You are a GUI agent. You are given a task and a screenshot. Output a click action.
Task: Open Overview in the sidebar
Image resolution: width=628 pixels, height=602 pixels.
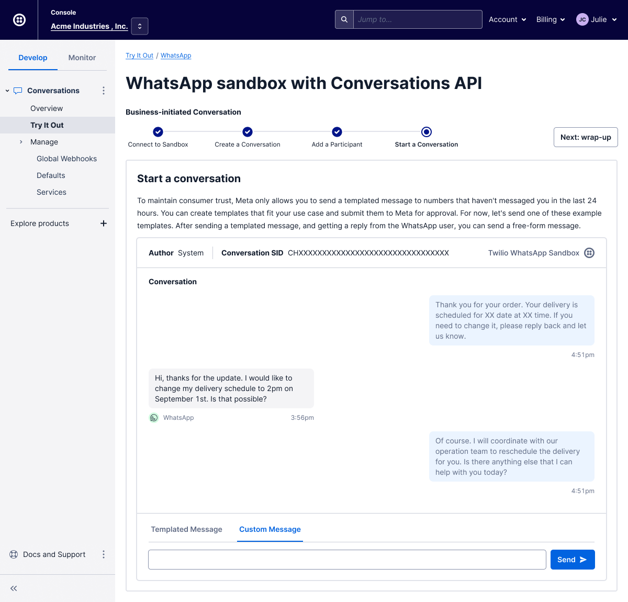(47, 108)
